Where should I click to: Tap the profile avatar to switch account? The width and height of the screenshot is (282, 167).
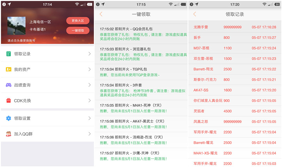(16, 26)
